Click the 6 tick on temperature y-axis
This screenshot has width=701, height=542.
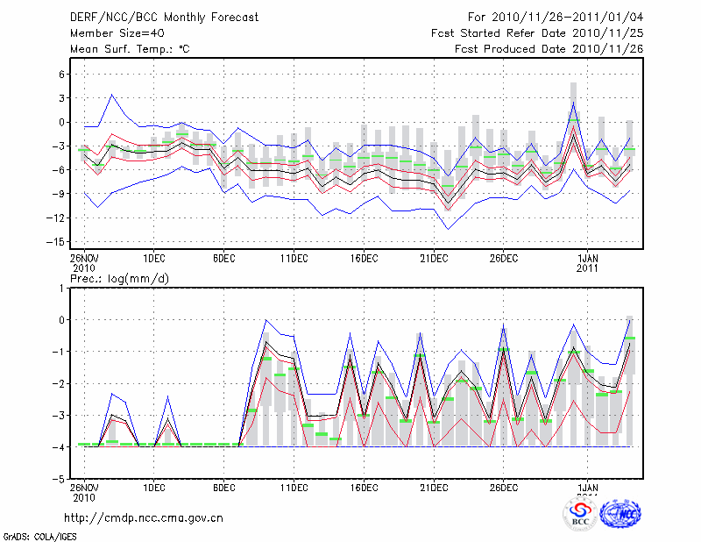coord(61,75)
